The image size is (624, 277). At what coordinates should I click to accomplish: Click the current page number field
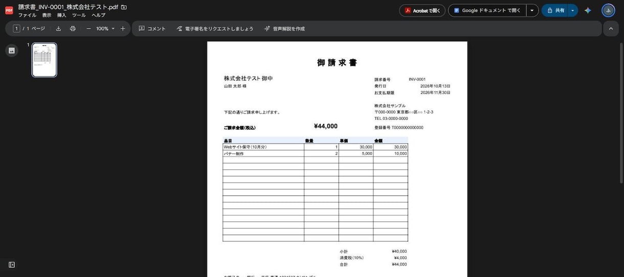[x=17, y=29]
